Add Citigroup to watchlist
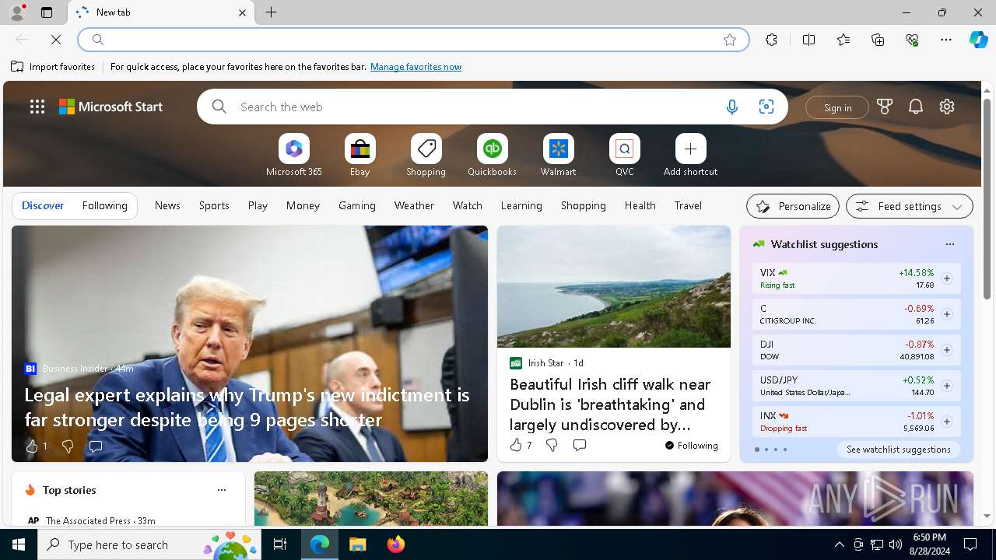 click(x=946, y=314)
